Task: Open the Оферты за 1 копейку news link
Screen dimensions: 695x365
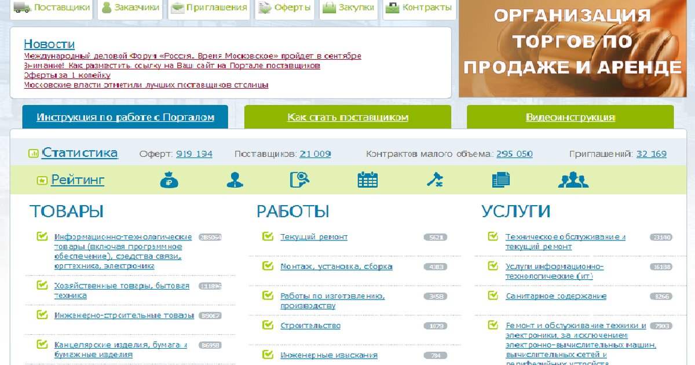Action: (x=67, y=75)
